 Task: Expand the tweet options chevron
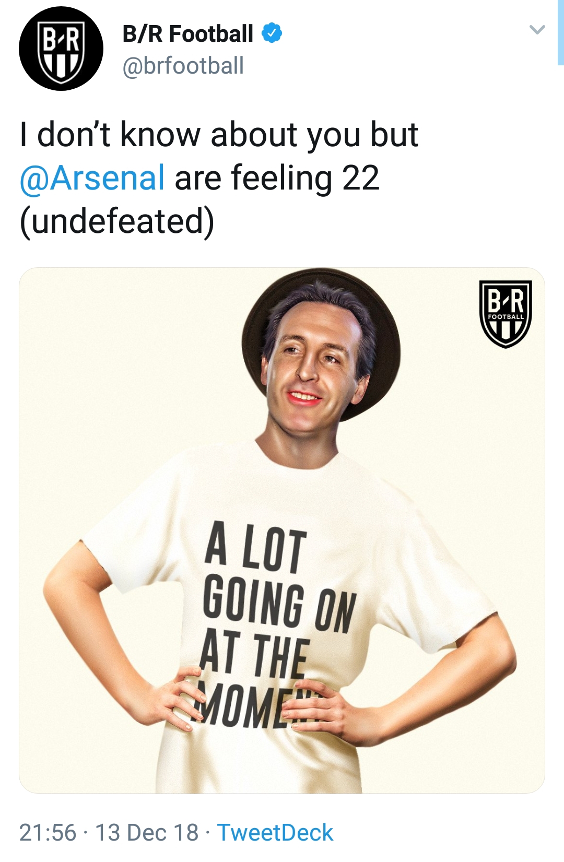[x=537, y=30]
